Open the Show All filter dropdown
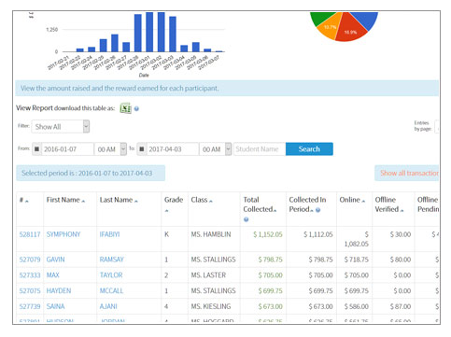The width and height of the screenshot is (451, 337). point(61,127)
